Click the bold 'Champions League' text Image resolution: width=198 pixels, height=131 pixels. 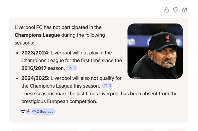coord(37,35)
